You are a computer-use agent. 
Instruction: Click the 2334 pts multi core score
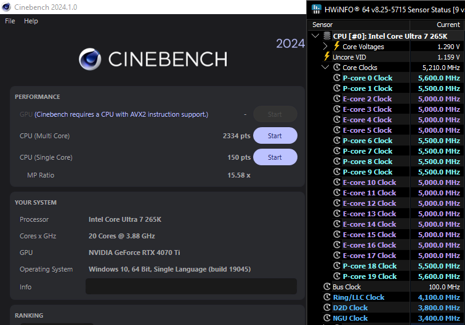click(x=237, y=136)
